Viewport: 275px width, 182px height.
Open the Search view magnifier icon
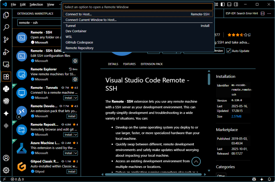(x=6, y=27)
